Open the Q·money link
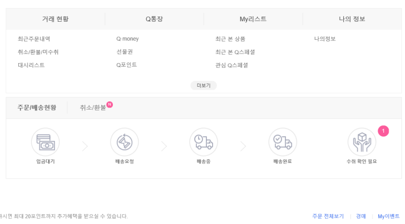405x224 pixels. point(128,39)
